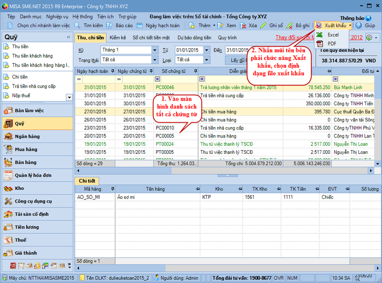382x283 pixels.
Task: Switch to the Kiểm kê tab
Action: [x=117, y=37]
